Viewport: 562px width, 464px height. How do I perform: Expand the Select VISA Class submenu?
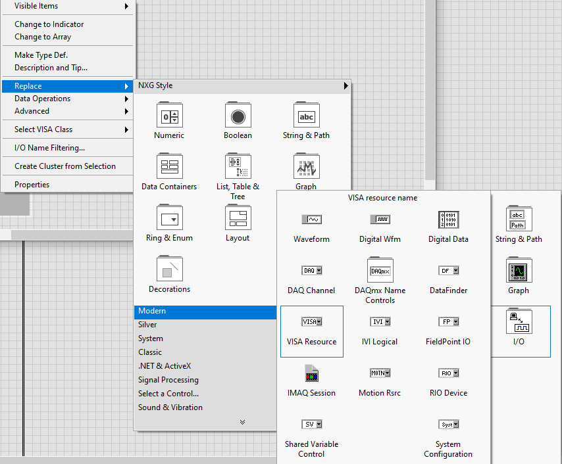(x=67, y=129)
